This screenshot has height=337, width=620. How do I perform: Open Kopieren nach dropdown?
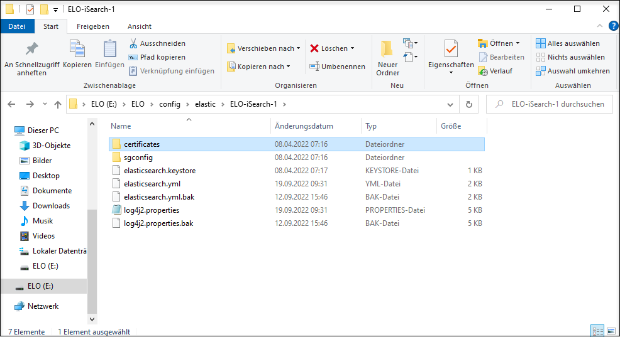(258, 67)
